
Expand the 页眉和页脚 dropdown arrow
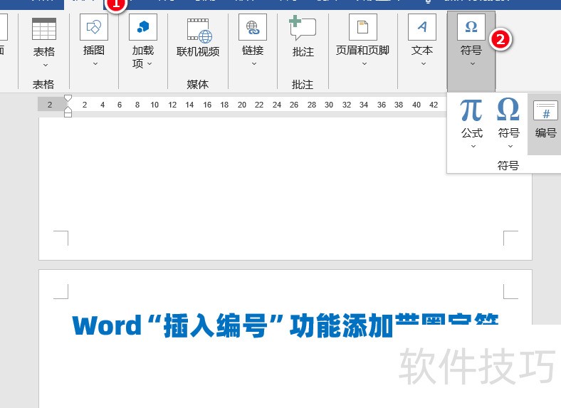click(365, 63)
